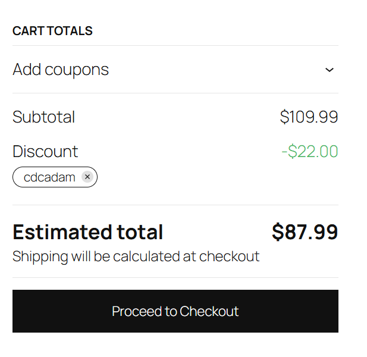Select the cdcadam coupon chip text

49,177
